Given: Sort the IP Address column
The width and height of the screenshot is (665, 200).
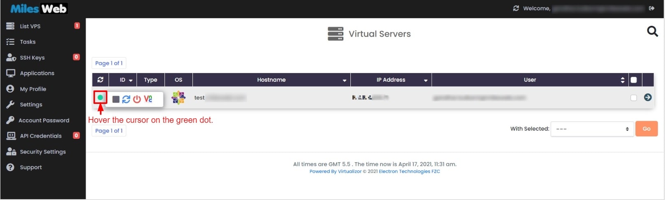Looking at the screenshot, I should point(426,80).
